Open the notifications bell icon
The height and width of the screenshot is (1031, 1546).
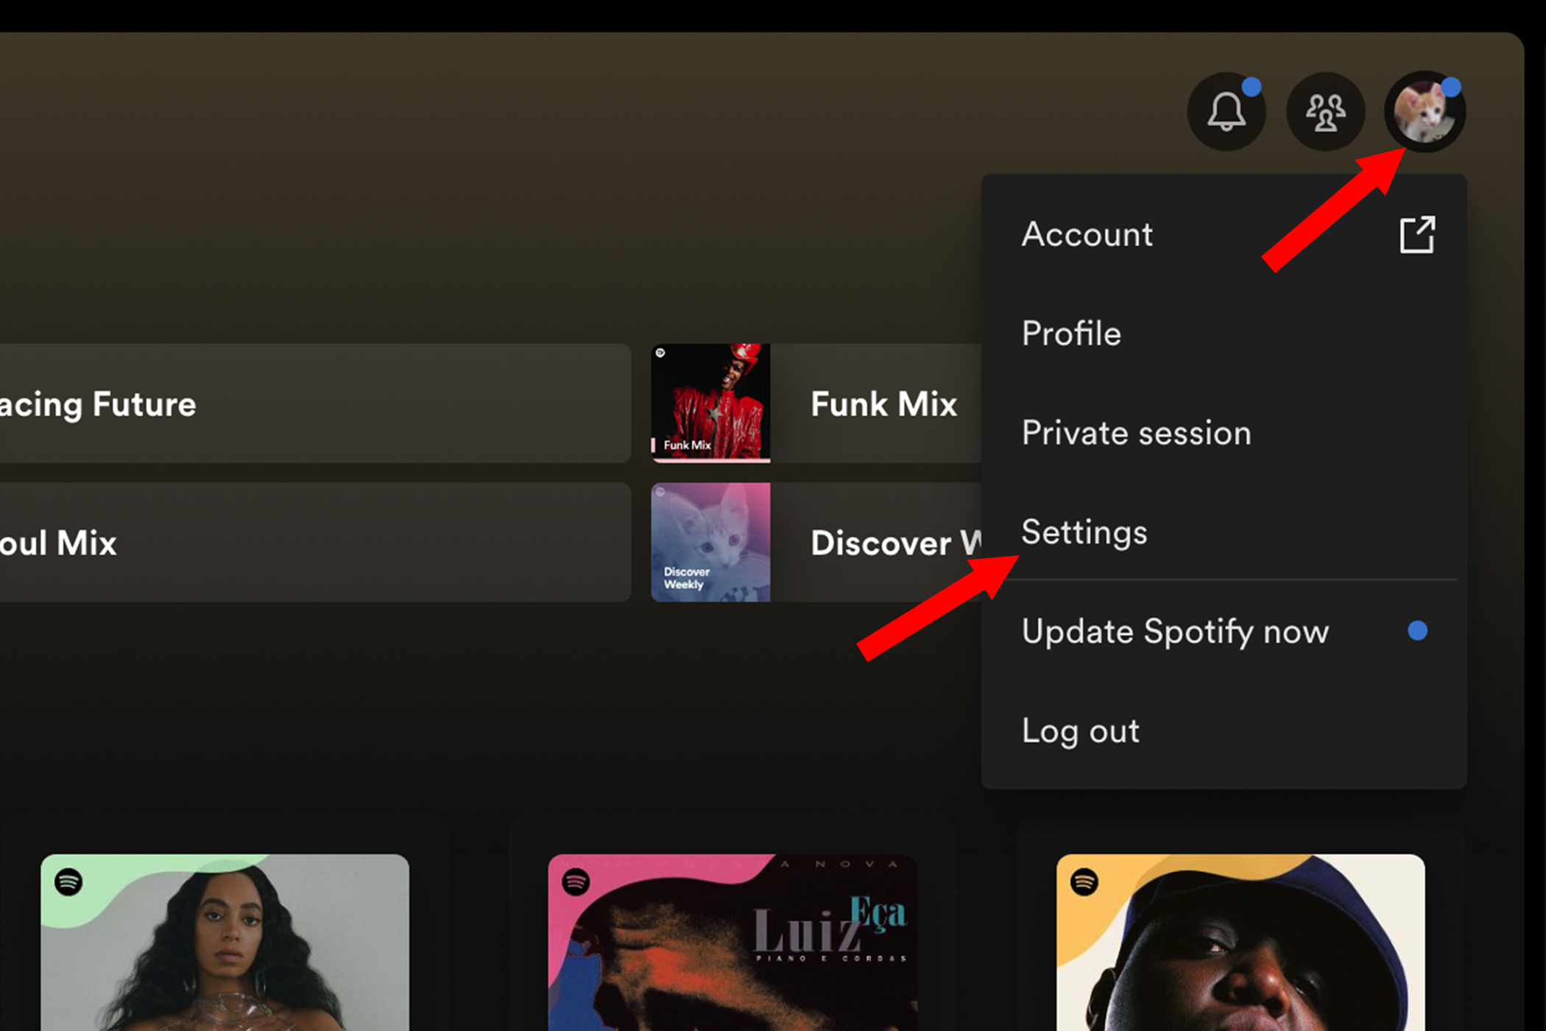1226,112
